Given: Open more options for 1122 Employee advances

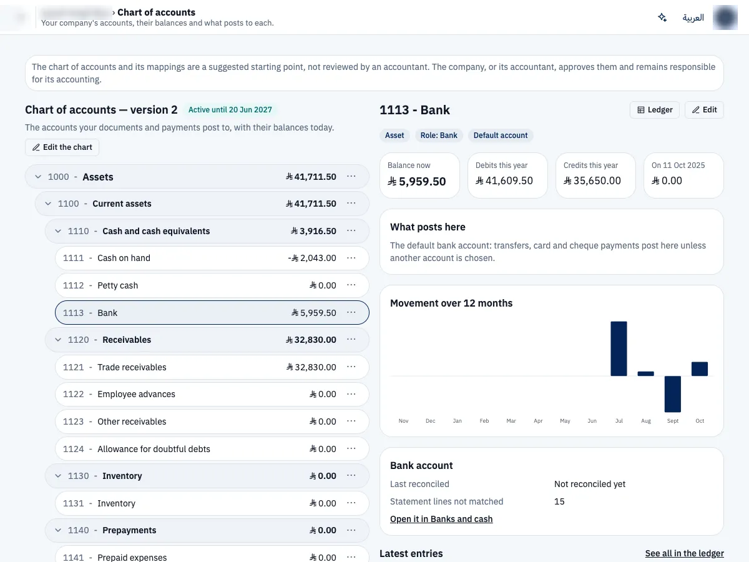Looking at the screenshot, I should (x=351, y=394).
